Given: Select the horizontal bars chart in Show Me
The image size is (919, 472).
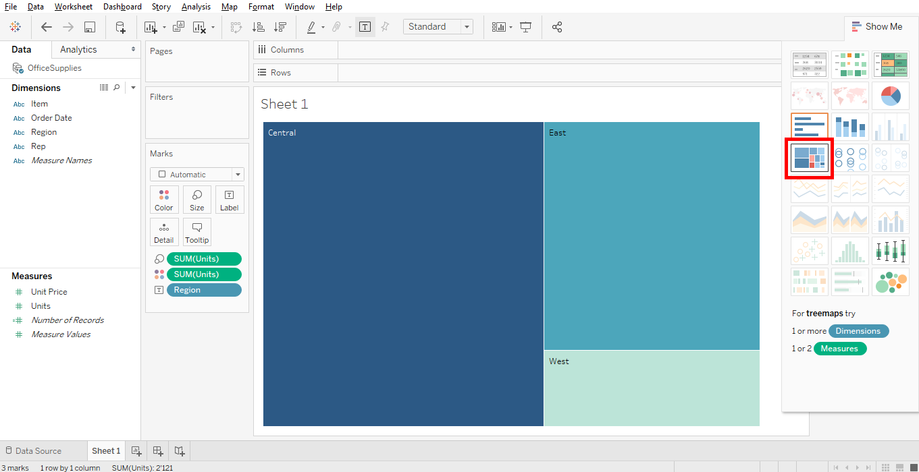Looking at the screenshot, I should pyautogui.click(x=809, y=126).
